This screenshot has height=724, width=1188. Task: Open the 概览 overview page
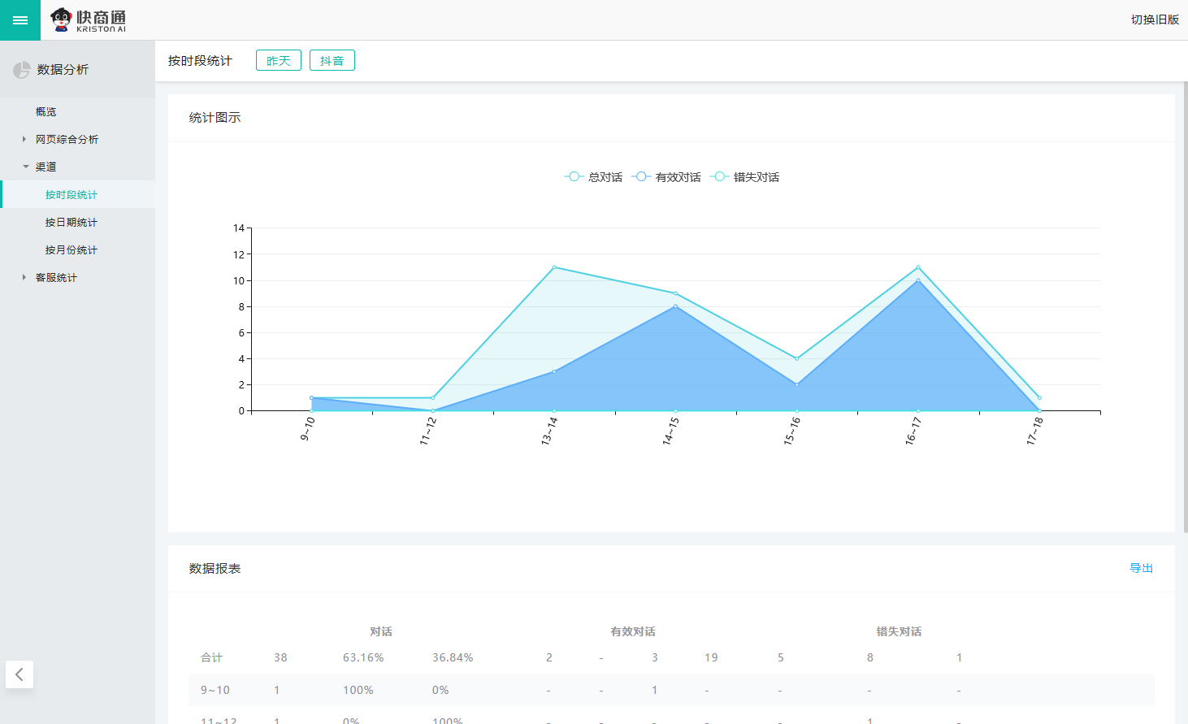pyautogui.click(x=46, y=112)
